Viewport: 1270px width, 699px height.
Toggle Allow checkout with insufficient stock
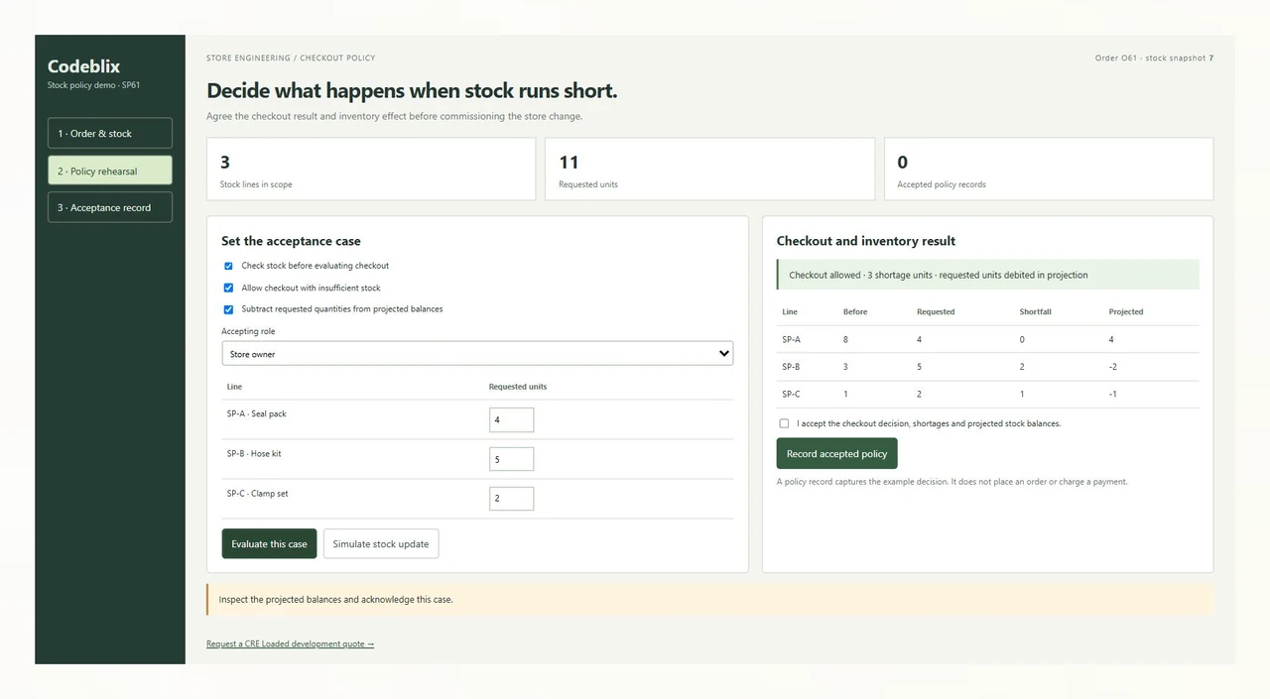click(228, 288)
